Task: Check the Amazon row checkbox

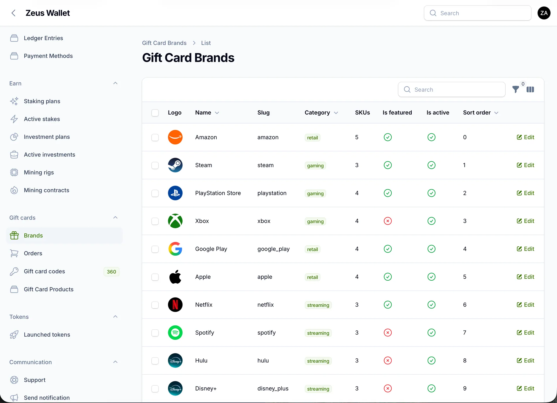Action: (155, 137)
